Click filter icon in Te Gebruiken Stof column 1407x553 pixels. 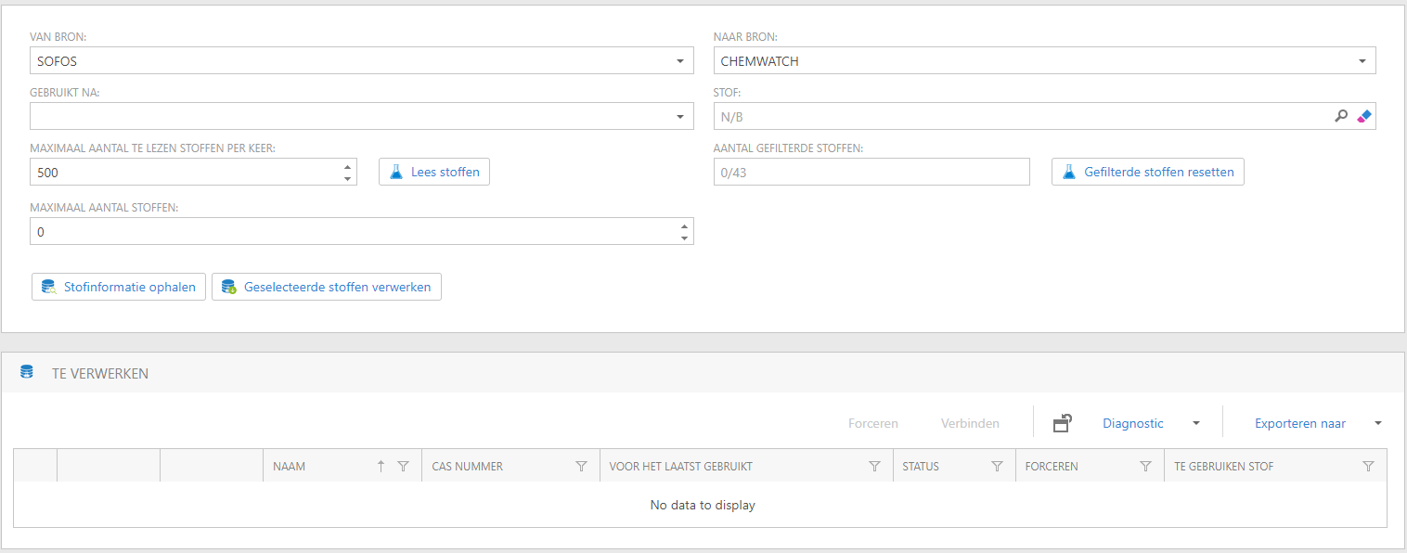tap(1368, 467)
